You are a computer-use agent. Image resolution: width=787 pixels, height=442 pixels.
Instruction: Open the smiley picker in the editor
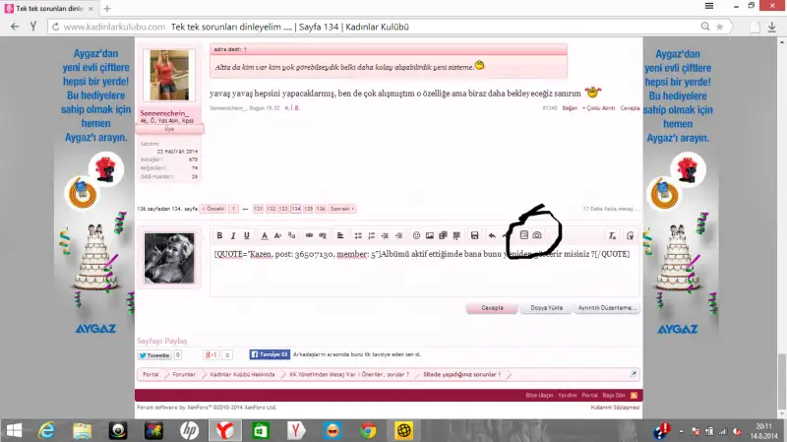click(x=416, y=236)
